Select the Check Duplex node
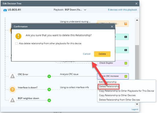The image size is (157, 113). pos(113,63)
